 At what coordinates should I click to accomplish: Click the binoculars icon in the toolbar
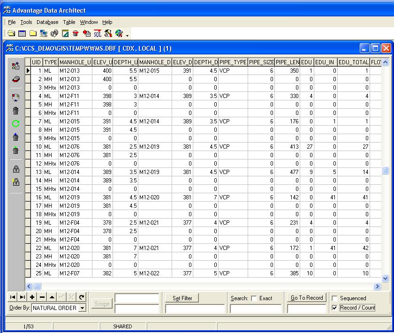(54, 33)
